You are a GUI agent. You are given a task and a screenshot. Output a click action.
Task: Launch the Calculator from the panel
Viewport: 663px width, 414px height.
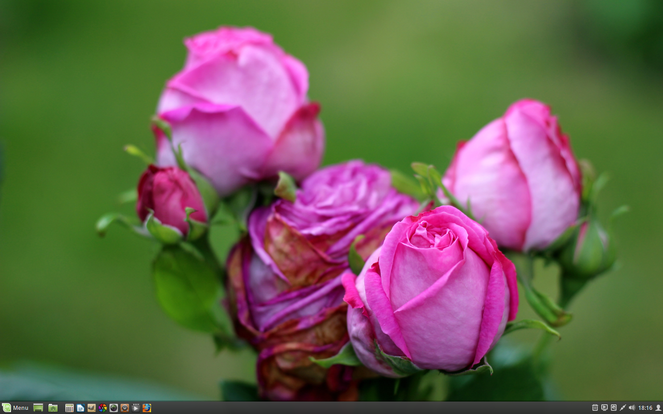click(x=69, y=408)
